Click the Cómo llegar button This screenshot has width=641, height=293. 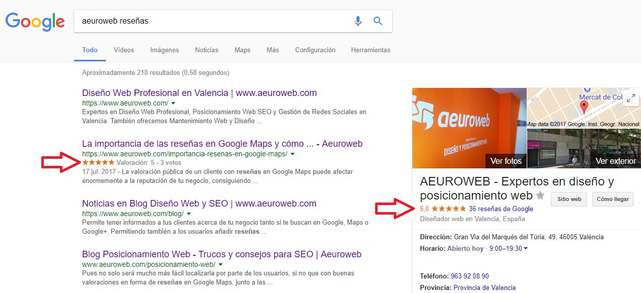[612, 199]
